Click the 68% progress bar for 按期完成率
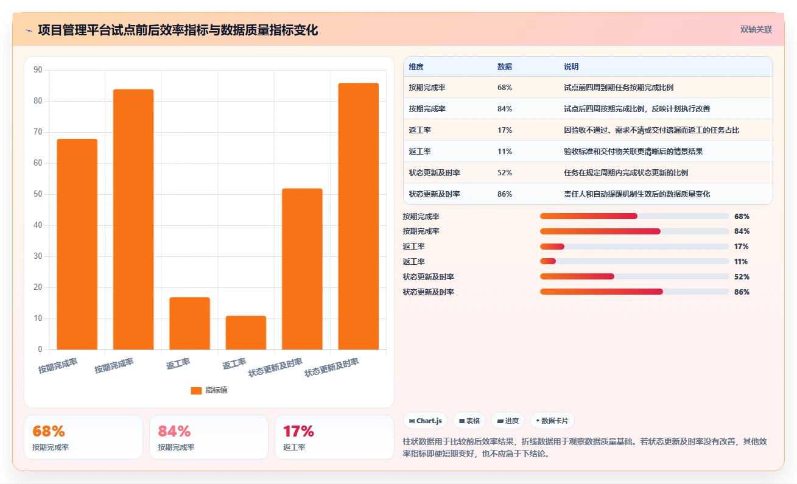797x484 pixels. pos(634,216)
